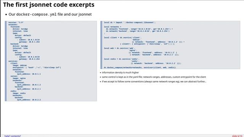The image size is (244, 137).
Task: Click the "image: redis" yaml line
Action: (19, 93)
